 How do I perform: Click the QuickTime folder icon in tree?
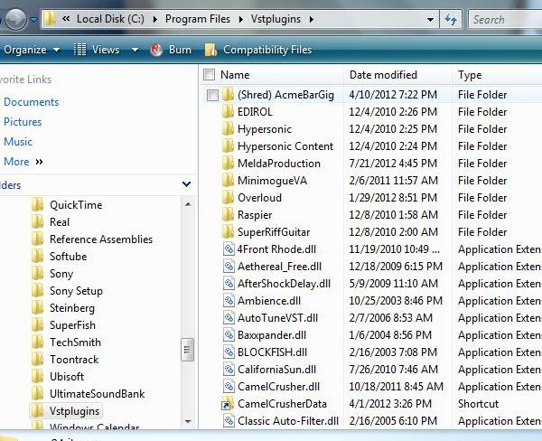pyautogui.click(x=38, y=205)
